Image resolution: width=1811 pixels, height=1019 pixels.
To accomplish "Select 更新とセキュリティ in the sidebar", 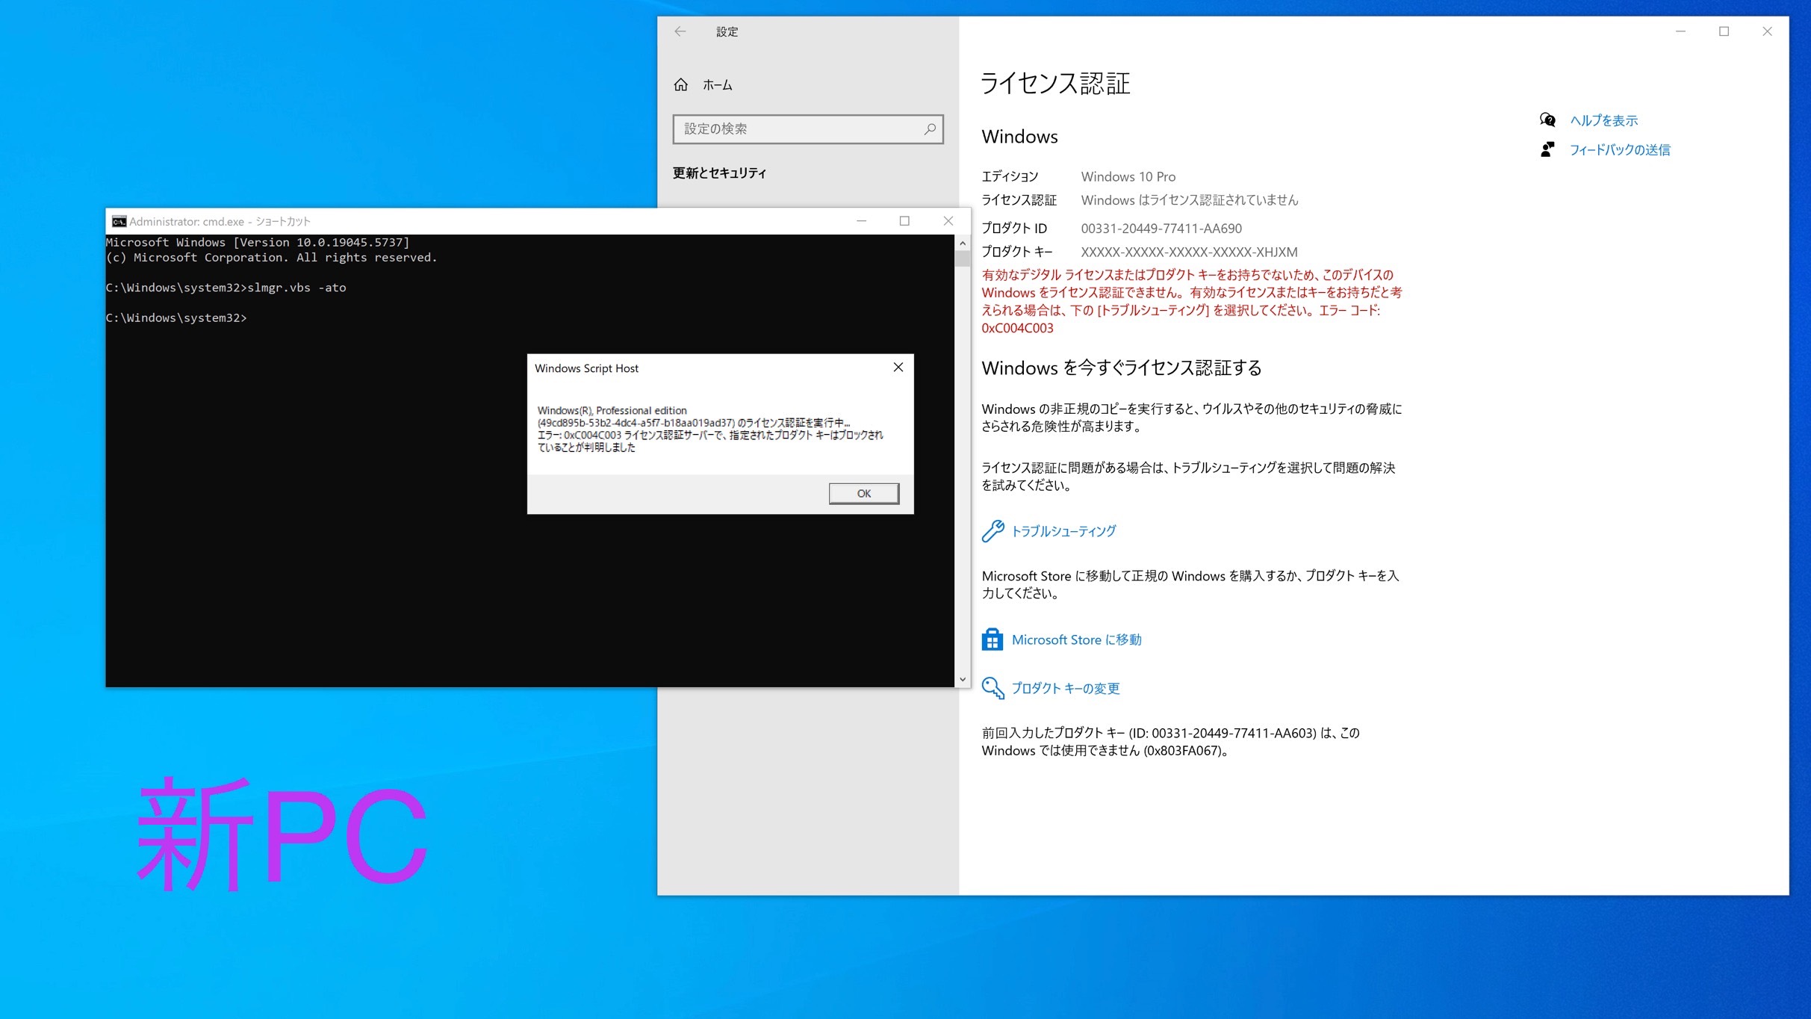I will pos(719,173).
